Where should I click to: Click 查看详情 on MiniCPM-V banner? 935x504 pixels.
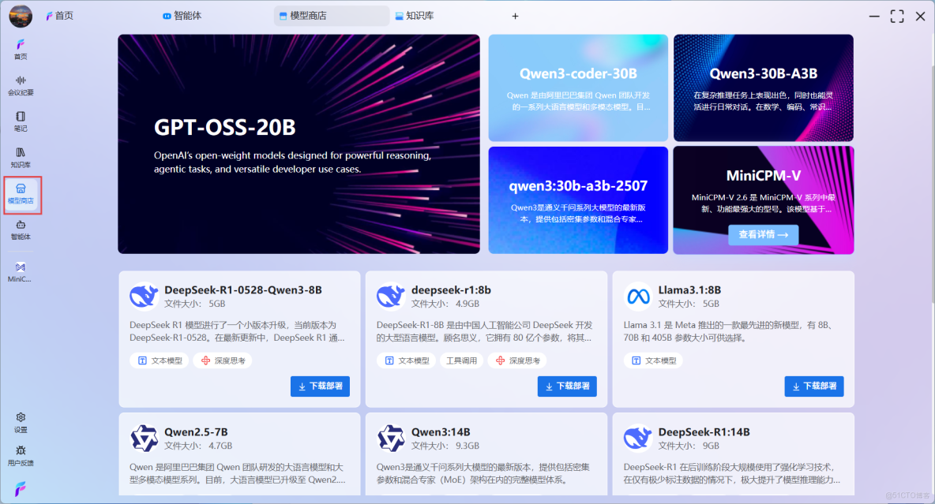(x=764, y=235)
